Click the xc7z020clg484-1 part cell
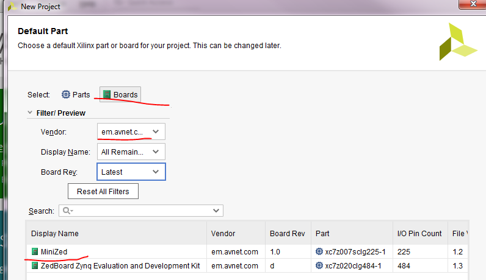Image resolution: width=486 pixels, height=280 pixels. [352, 266]
